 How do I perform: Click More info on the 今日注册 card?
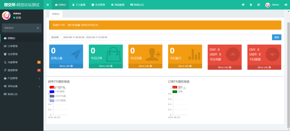[145, 66]
